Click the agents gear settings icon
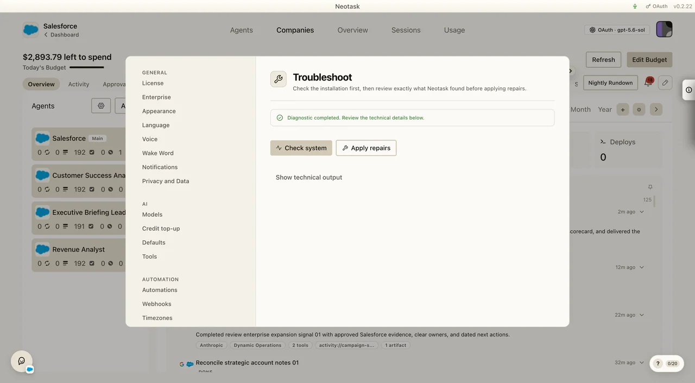Viewport: 695px width, 383px height. pos(101,106)
